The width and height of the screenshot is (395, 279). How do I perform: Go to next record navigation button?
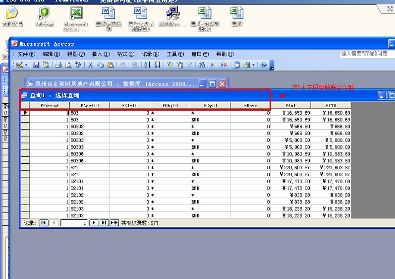[x=94, y=223]
